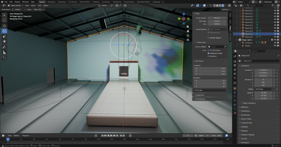Viewport: 281px width, 147px height.
Task: Toggle camera view icon in viewport
Action: coord(188,35)
